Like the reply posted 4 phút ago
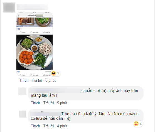This screenshot has width=155, height=132. click(x=36, y=126)
